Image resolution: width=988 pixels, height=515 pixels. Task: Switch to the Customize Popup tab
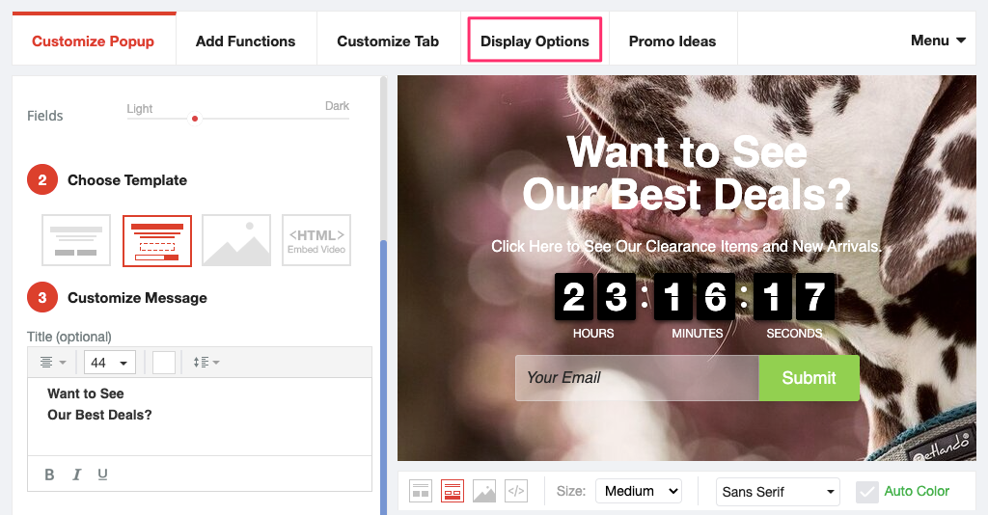tap(94, 41)
